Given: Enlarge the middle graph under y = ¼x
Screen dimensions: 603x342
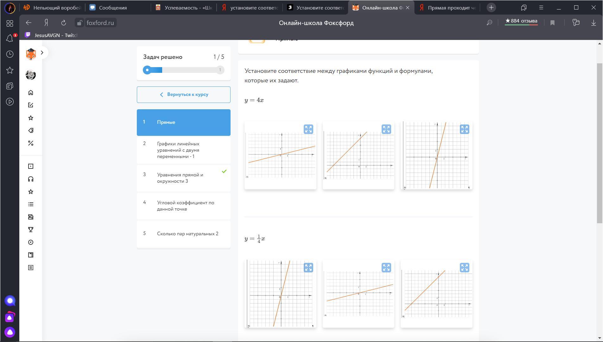Looking at the screenshot, I should [386, 268].
